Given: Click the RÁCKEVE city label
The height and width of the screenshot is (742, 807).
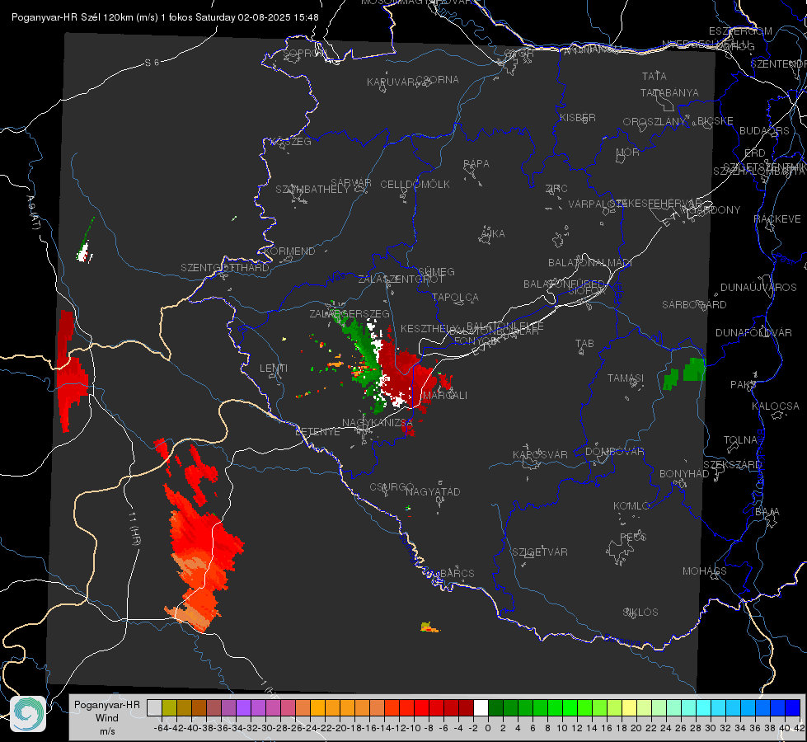Looking at the screenshot, I should tap(777, 219).
